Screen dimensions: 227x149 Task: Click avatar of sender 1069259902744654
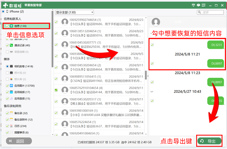[x=65, y=22]
